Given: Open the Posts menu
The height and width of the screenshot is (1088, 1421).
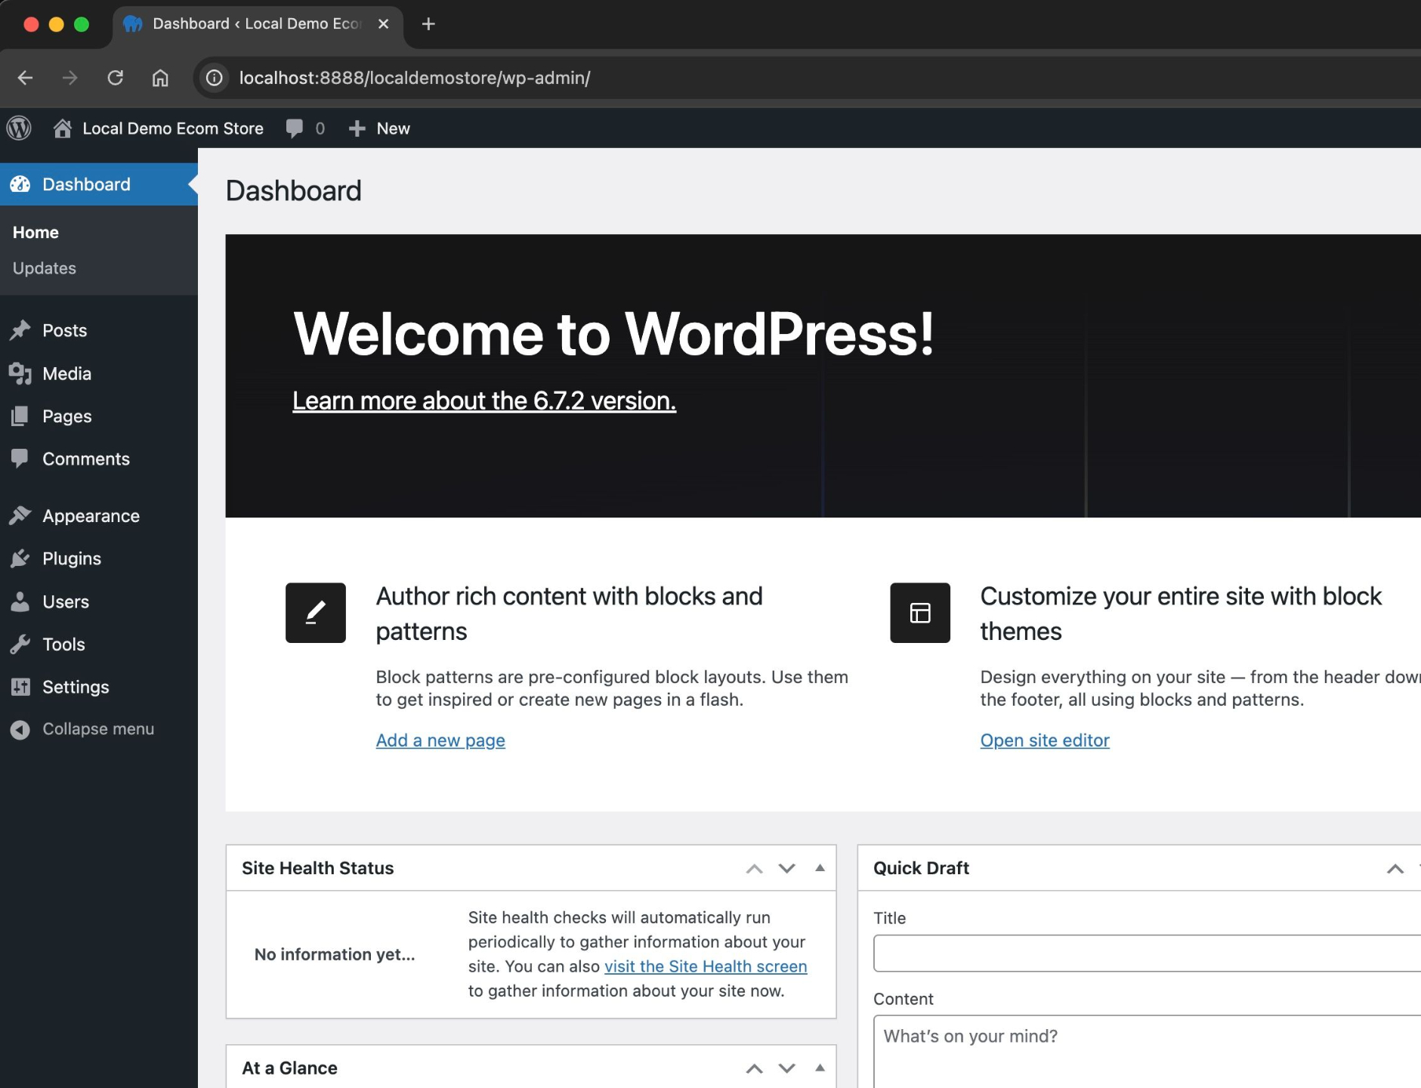Looking at the screenshot, I should click(99, 330).
